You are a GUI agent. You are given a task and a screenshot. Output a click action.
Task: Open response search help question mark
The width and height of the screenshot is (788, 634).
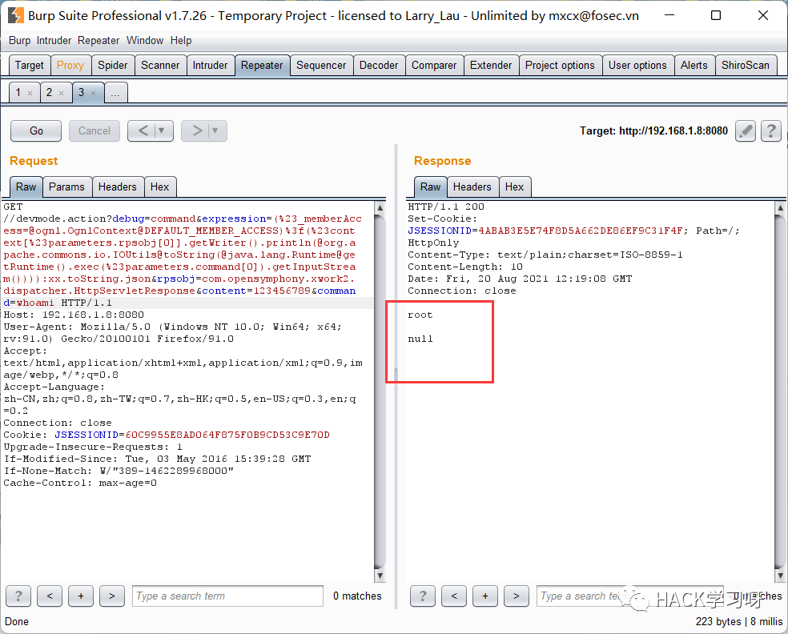(423, 596)
